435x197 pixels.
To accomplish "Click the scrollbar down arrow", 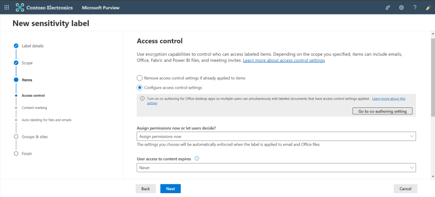I will click(x=433, y=177).
